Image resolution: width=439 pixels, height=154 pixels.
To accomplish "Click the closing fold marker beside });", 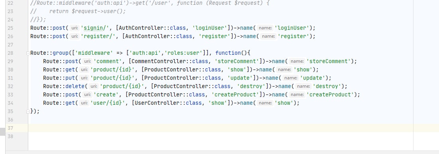I will click(x=28, y=112).
